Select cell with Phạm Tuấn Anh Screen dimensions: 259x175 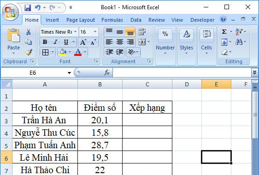(45, 145)
